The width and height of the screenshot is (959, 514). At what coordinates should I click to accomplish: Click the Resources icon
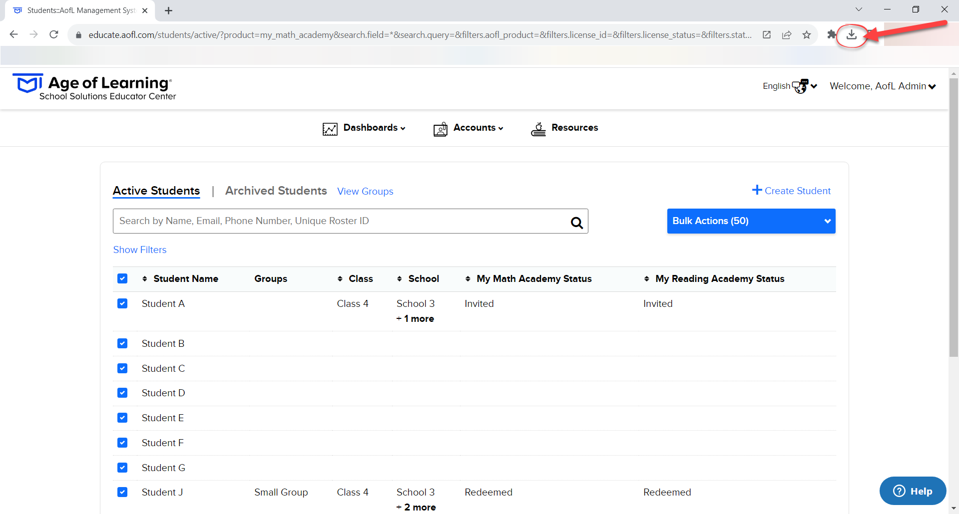[538, 129]
